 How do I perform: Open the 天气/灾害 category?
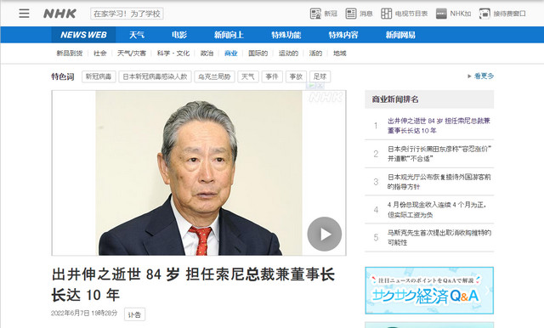132,53
